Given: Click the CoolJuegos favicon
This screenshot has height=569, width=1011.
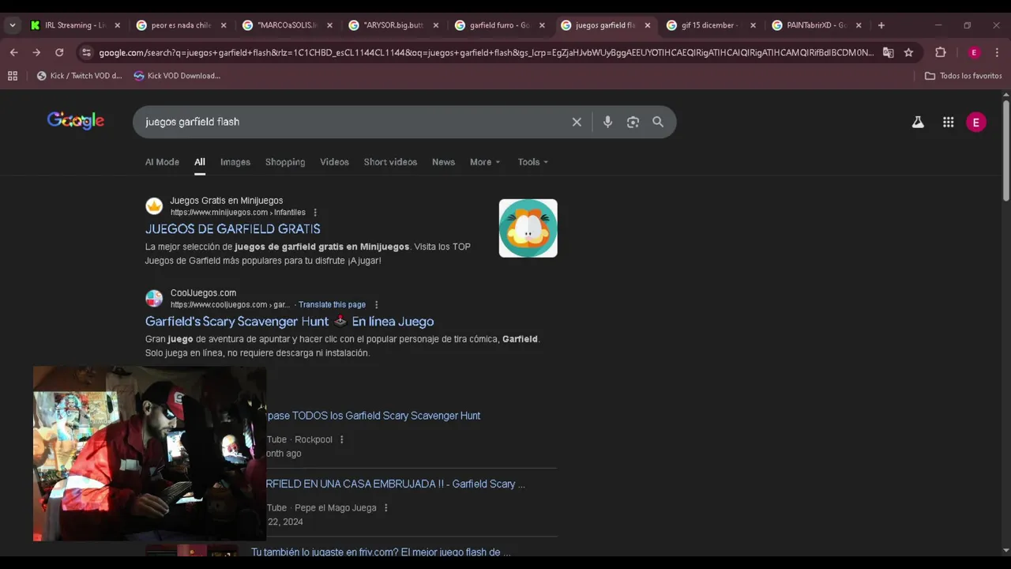Looking at the screenshot, I should pos(154,299).
